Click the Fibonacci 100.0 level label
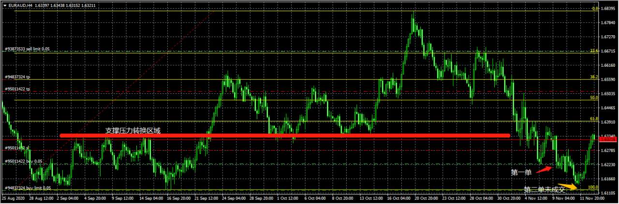 (x=593, y=187)
